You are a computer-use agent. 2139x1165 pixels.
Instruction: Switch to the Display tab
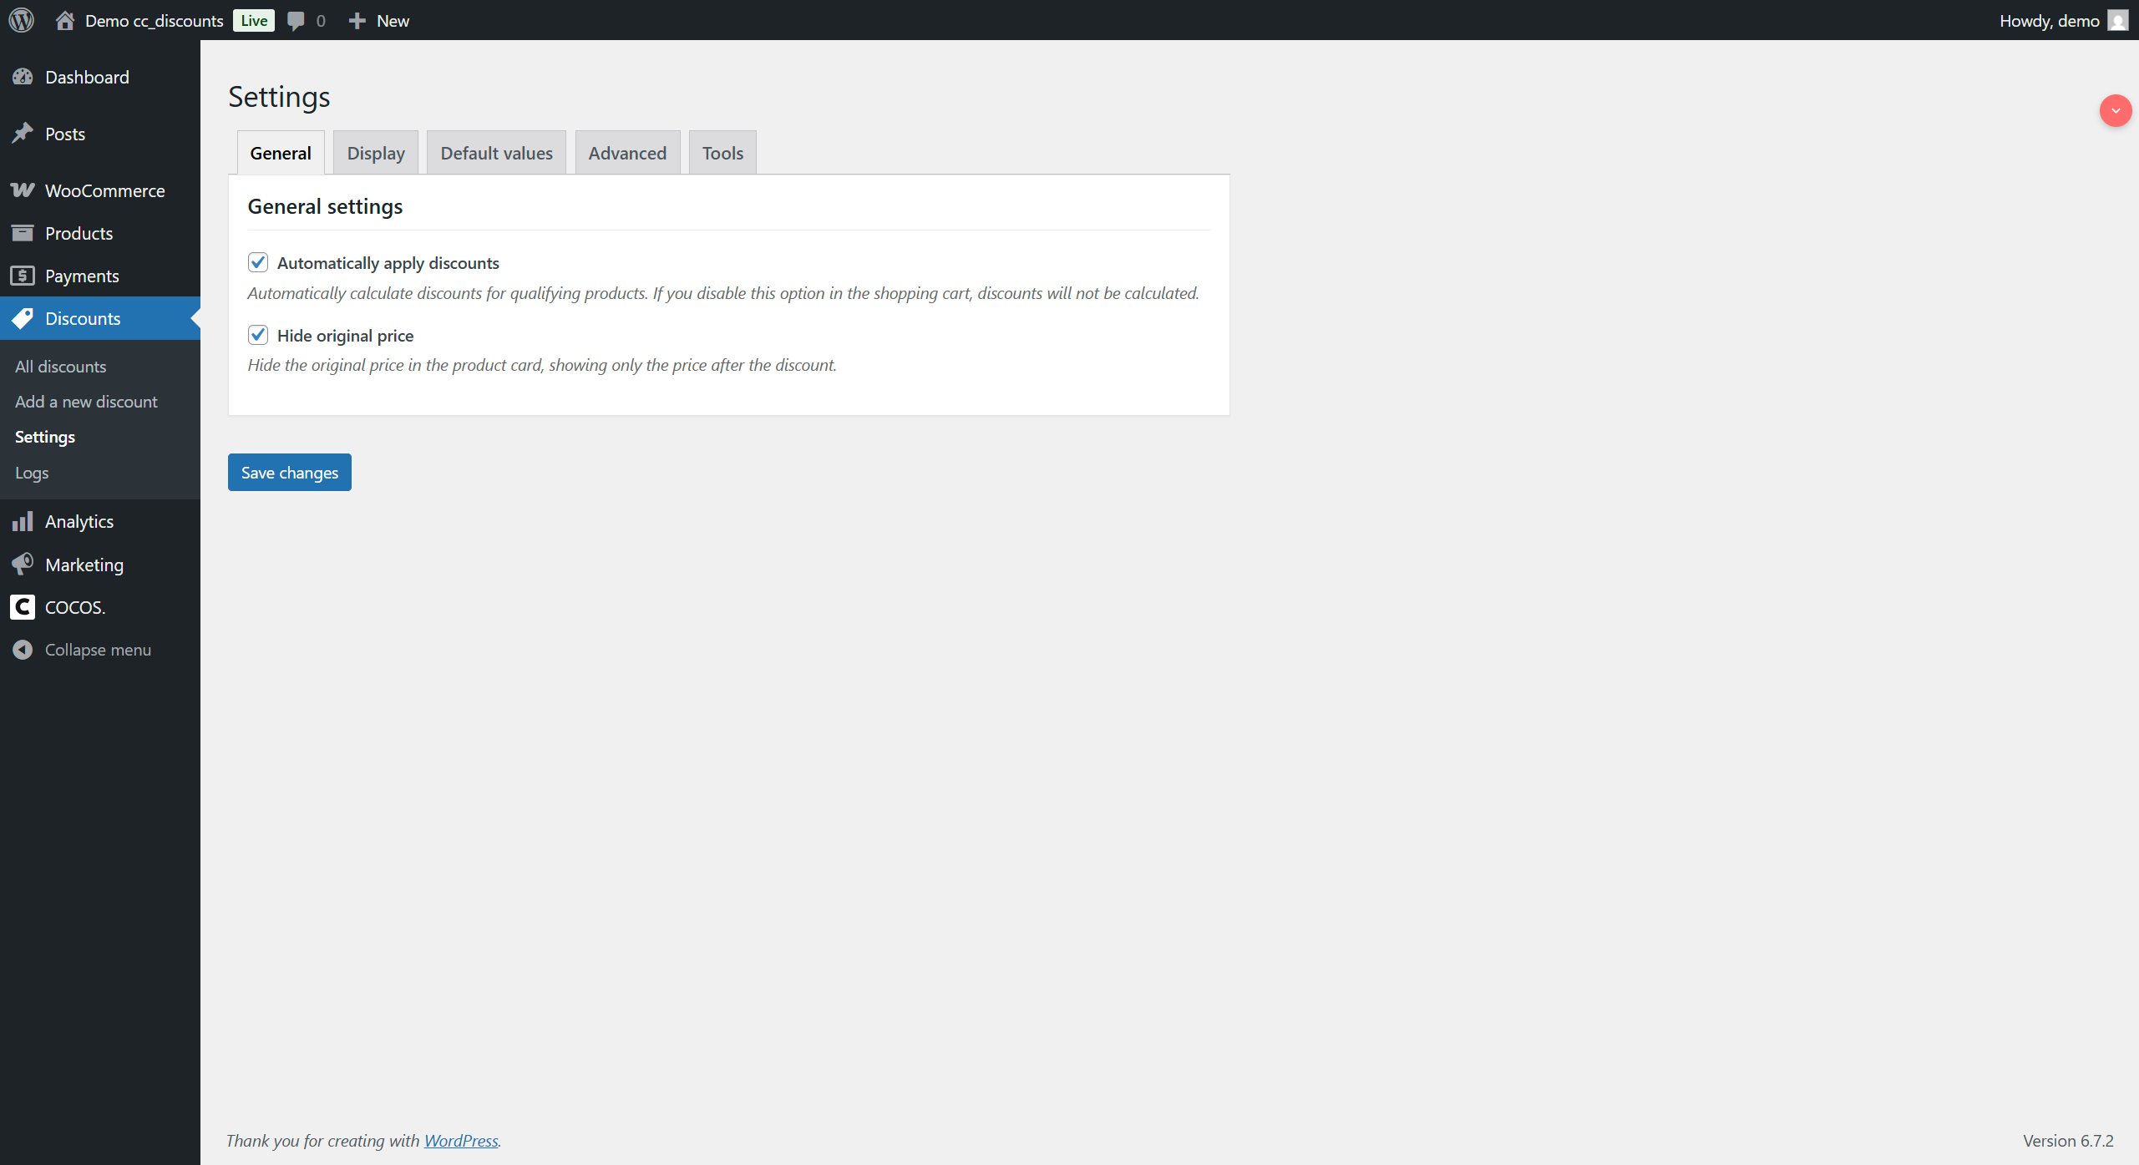coord(376,153)
